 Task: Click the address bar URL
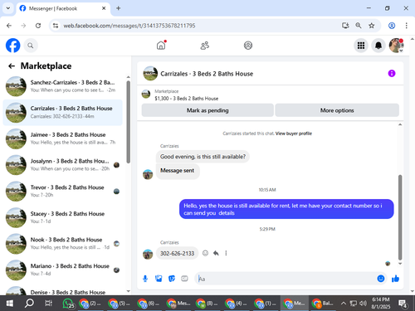(x=129, y=26)
